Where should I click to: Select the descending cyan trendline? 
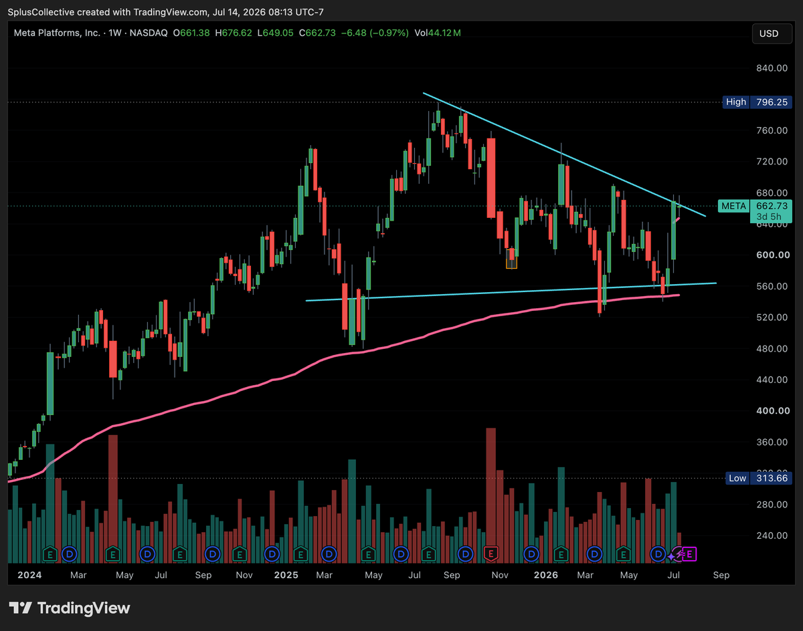564,155
